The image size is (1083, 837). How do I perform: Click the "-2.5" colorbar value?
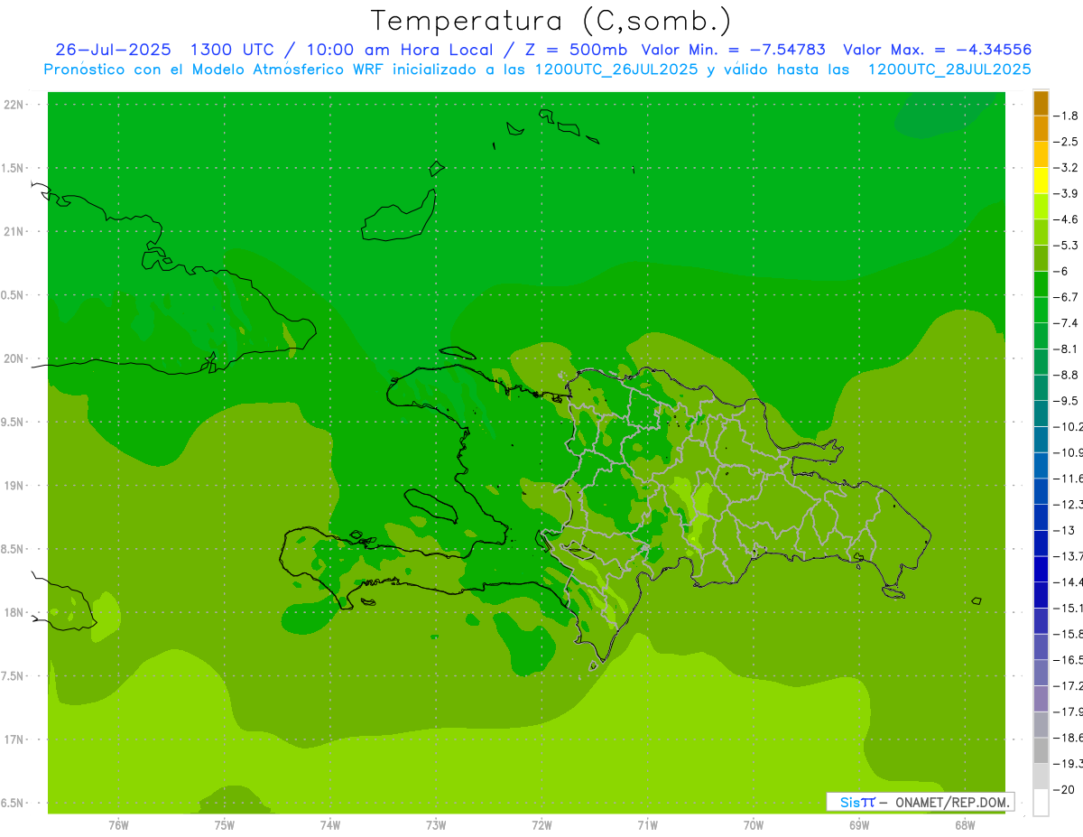click(x=1065, y=142)
